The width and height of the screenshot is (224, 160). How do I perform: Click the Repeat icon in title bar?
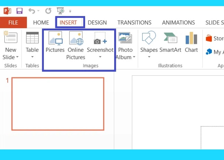(48, 11)
